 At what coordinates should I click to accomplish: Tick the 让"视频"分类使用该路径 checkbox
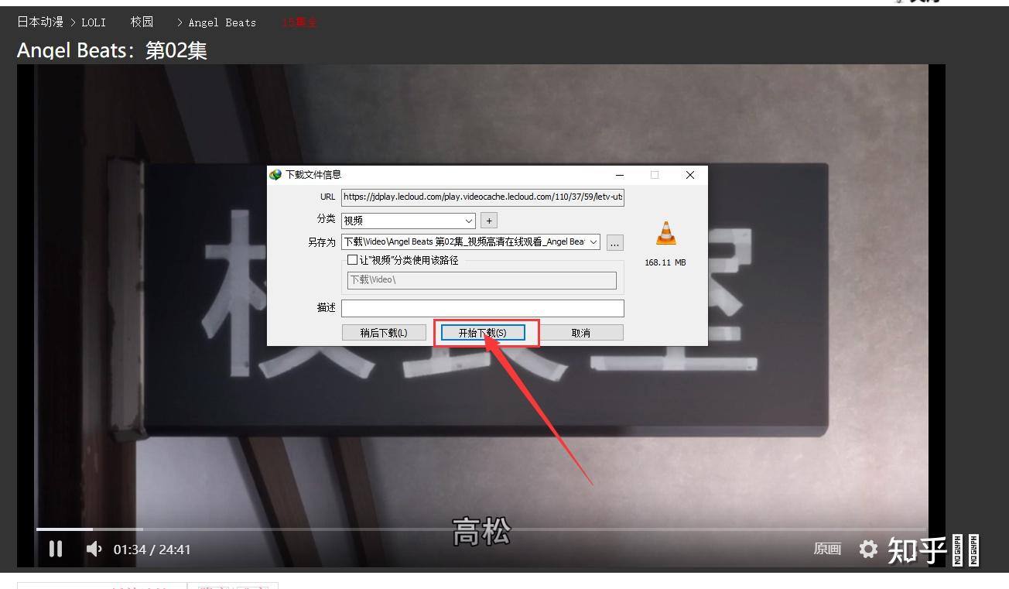[x=352, y=260]
